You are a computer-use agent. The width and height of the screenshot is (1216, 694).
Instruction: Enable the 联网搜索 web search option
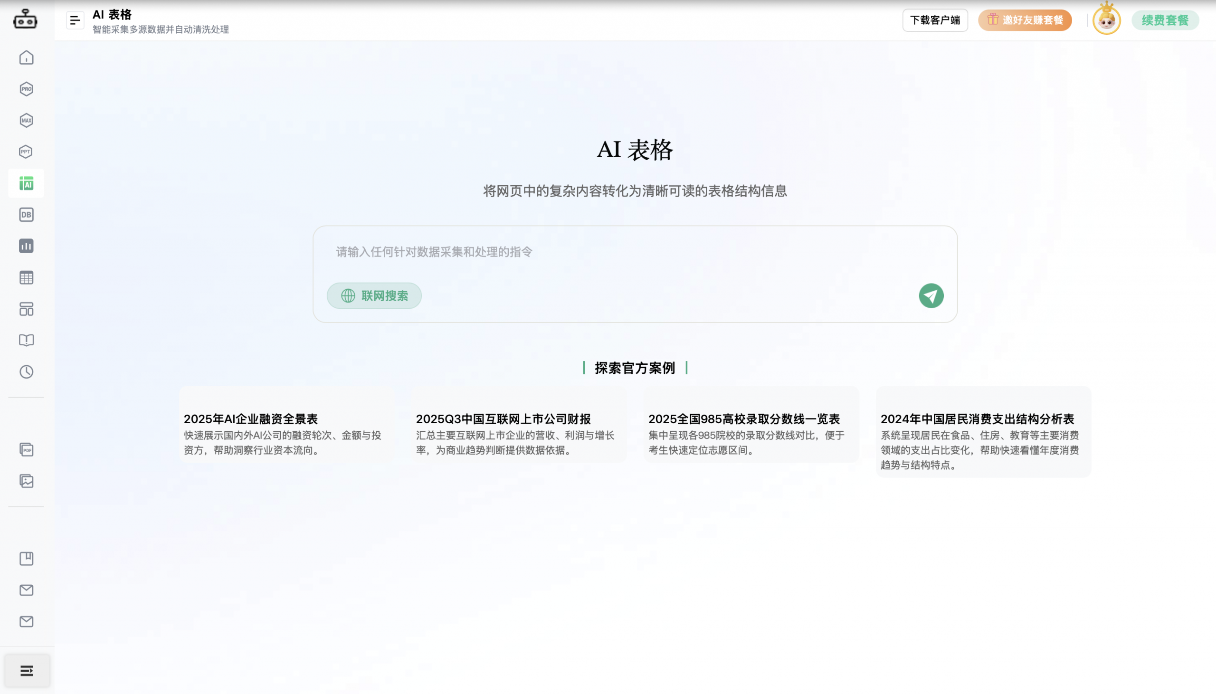(373, 295)
